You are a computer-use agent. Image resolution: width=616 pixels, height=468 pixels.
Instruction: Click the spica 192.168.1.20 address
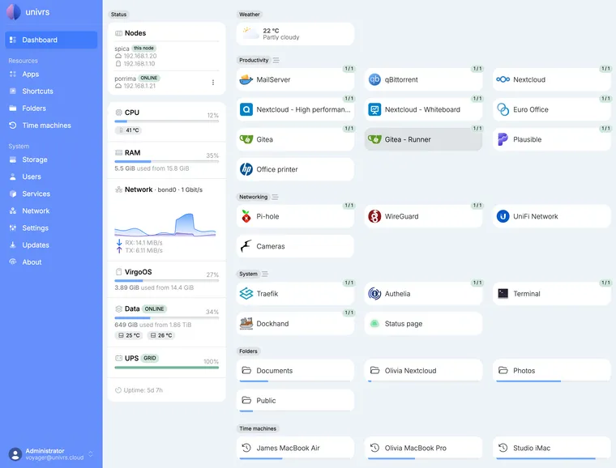point(140,56)
